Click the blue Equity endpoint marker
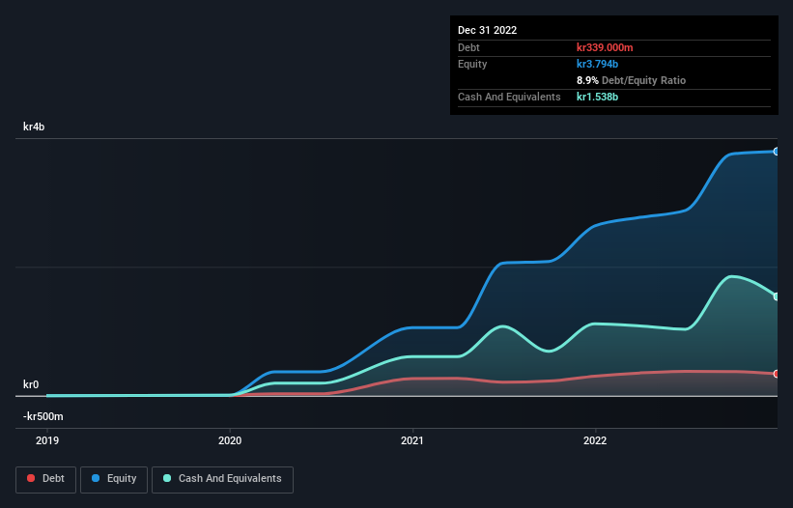 pos(777,151)
